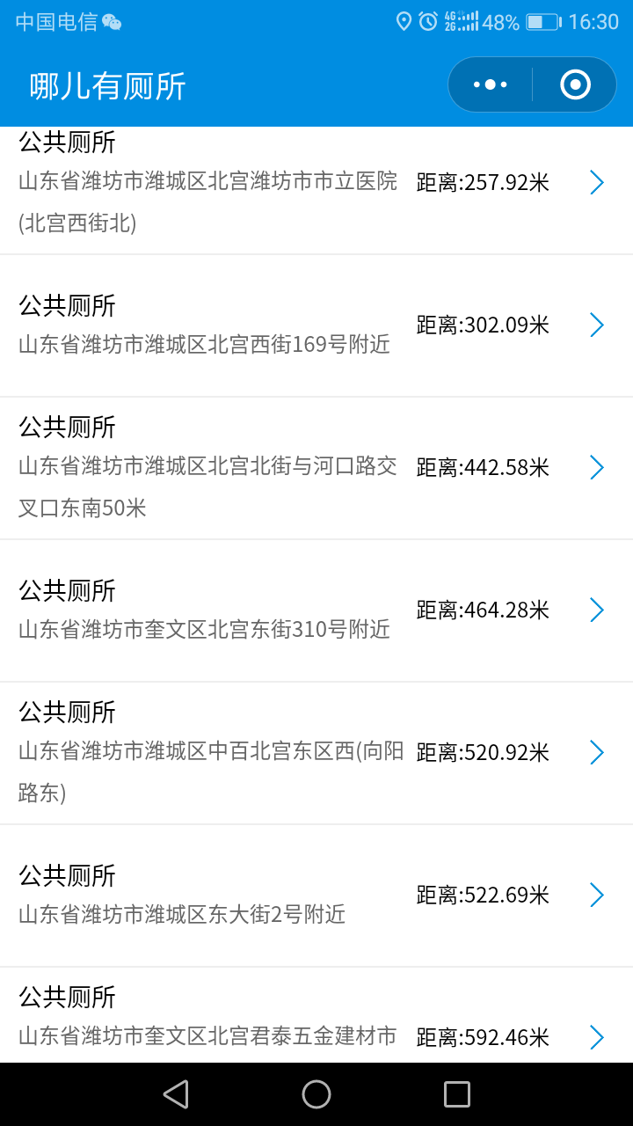Tap the Android home circle button
This screenshot has height=1126, width=633.
click(316, 1094)
